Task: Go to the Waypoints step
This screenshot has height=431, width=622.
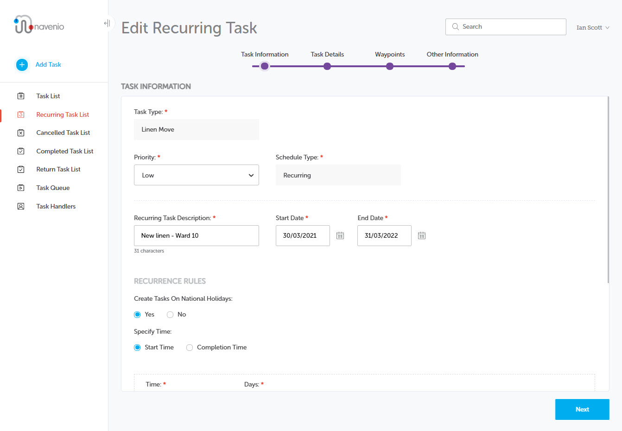Action: pos(390,66)
